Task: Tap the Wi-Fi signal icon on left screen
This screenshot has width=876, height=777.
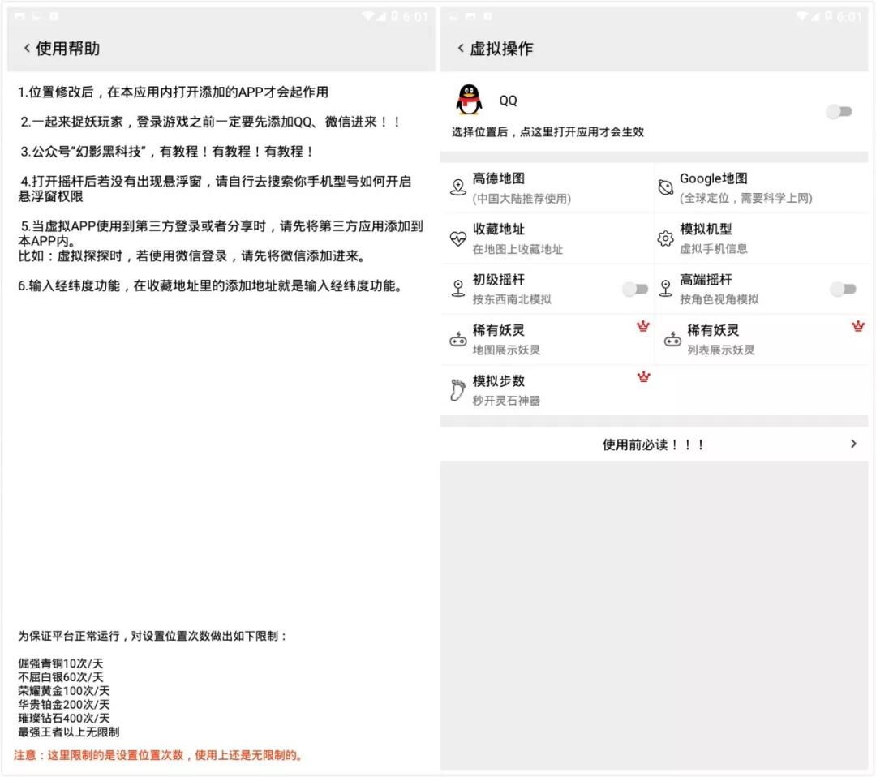Action: tap(368, 16)
